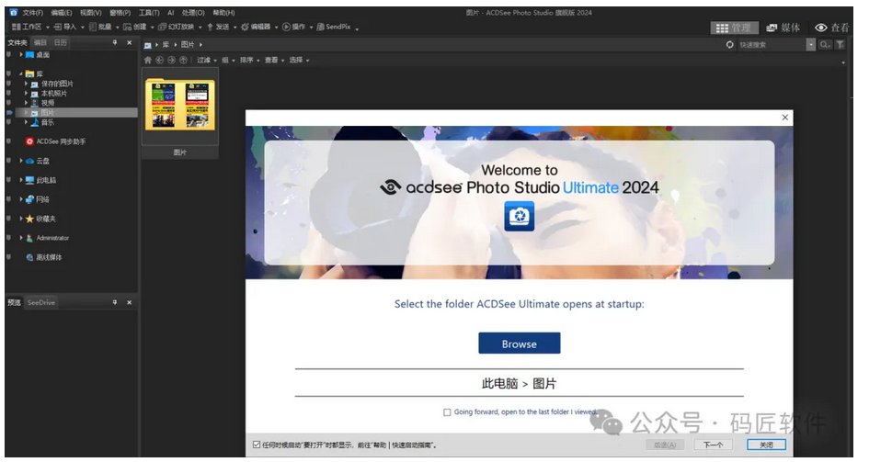Select 保存的图片 in folder tree

(x=57, y=84)
